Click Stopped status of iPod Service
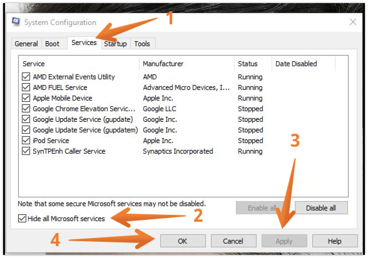Screen dimensions: 368x258 [250, 141]
